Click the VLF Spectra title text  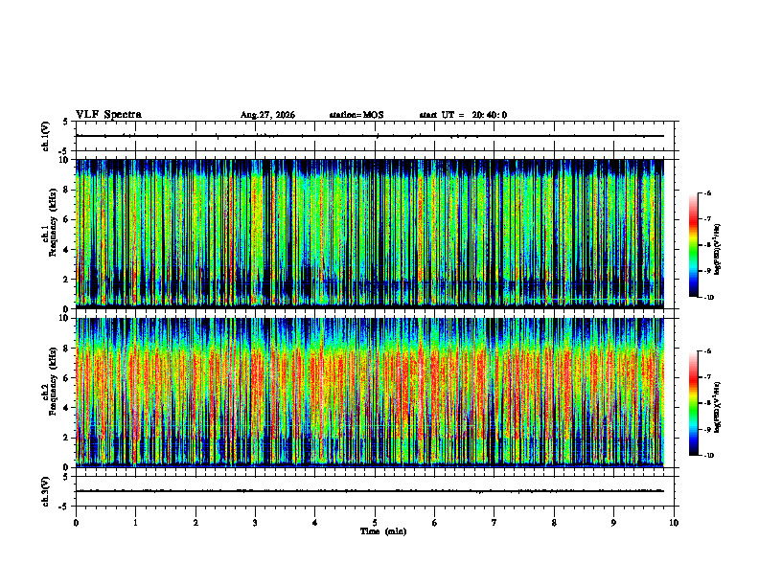(108, 115)
